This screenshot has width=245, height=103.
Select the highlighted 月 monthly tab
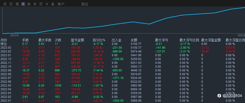point(23,4)
